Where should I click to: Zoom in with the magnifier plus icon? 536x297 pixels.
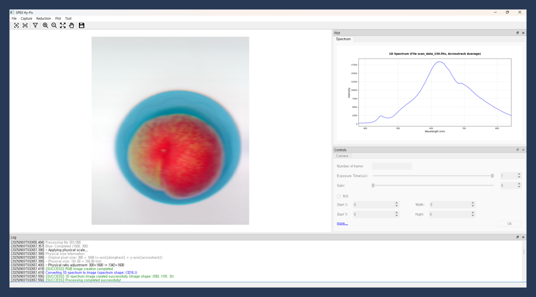click(x=45, y=25)
